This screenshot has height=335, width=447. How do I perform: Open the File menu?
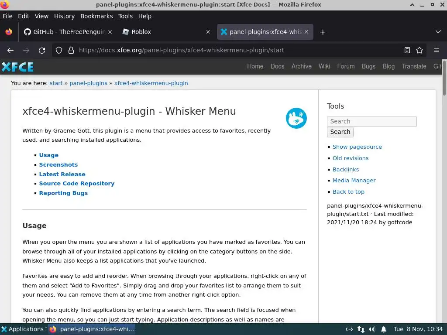[7, 16]
